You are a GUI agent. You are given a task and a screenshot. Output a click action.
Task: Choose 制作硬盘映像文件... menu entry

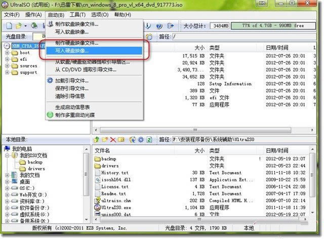pyautogui.click(x=94, y=43)
